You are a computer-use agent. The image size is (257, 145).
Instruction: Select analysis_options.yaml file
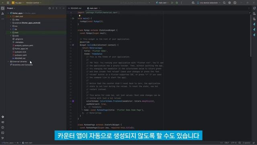pos(22,46)
